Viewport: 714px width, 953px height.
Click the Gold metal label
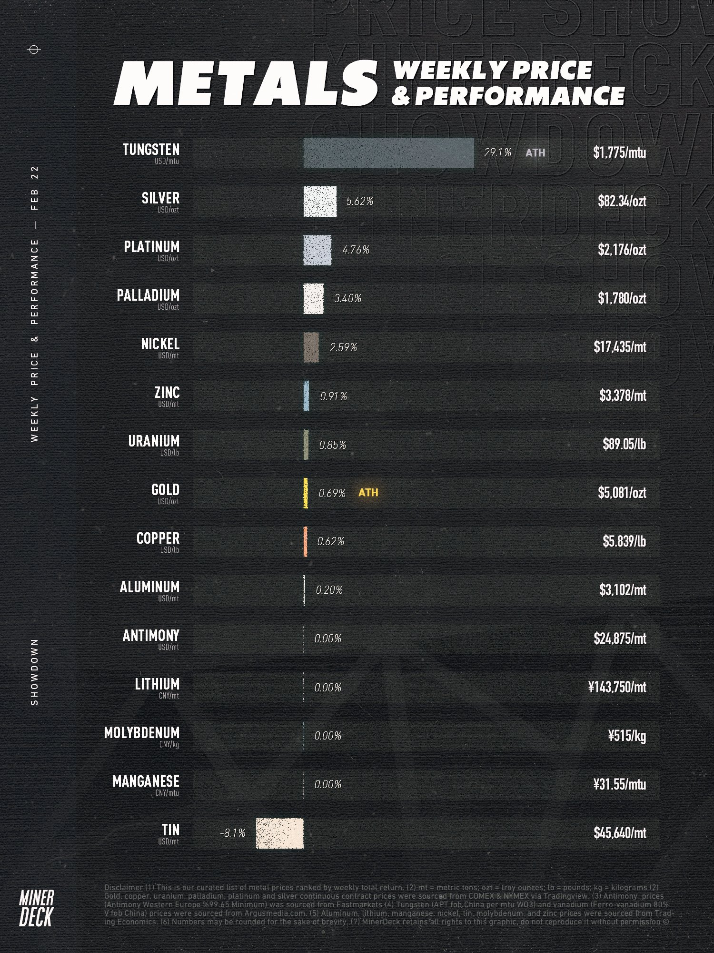point(165,490)
